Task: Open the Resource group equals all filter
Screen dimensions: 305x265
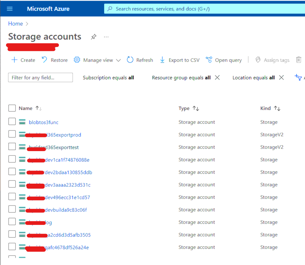Action: click(x=181, y=78)
